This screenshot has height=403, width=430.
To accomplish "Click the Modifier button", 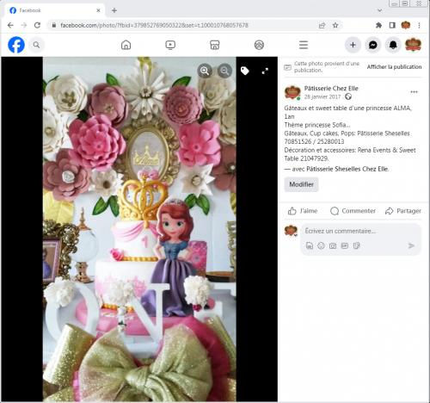I will [301, 184].
